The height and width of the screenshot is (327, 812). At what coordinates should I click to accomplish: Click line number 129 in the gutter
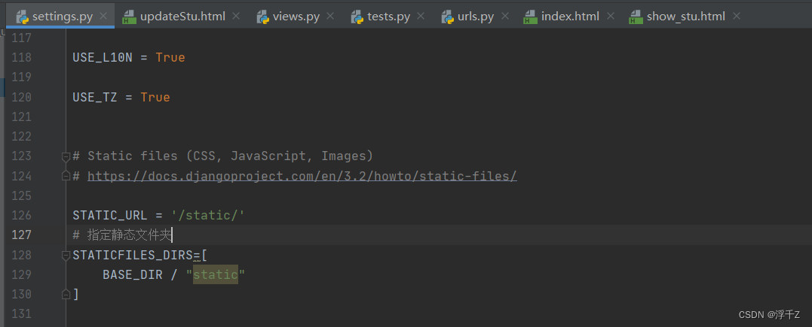click(21, 274)
